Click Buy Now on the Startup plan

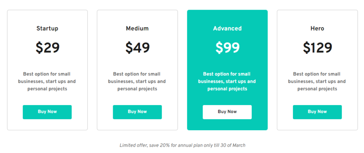(x=47, y=112)
